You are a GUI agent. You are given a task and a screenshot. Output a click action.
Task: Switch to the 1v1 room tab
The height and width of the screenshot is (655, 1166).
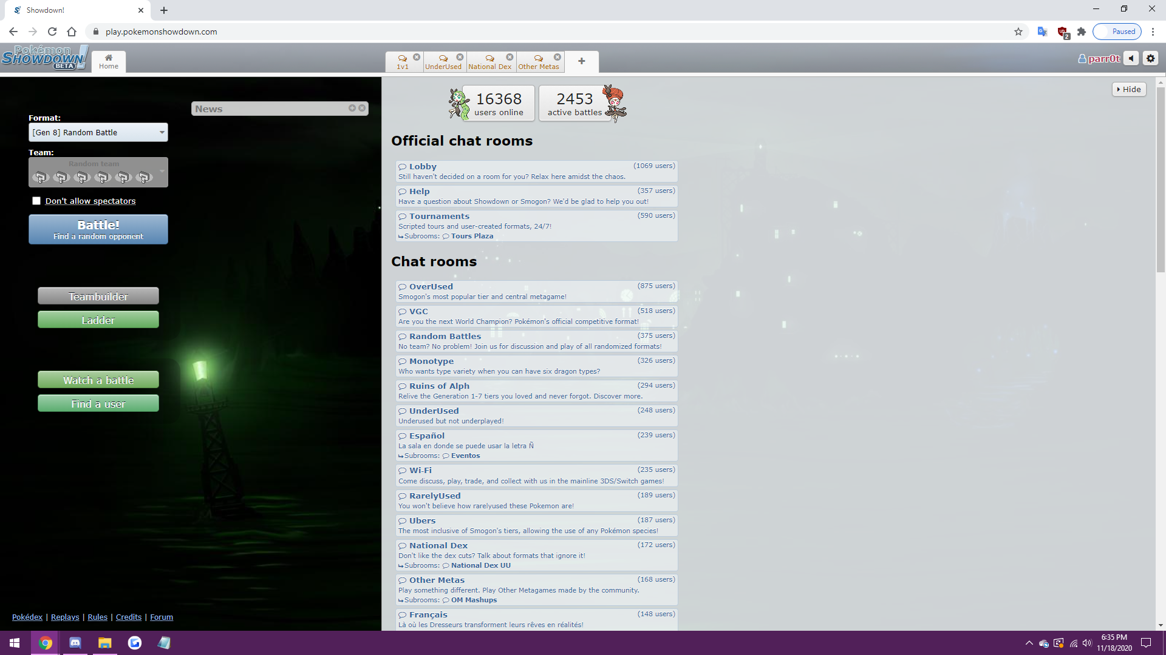point(403,62)
